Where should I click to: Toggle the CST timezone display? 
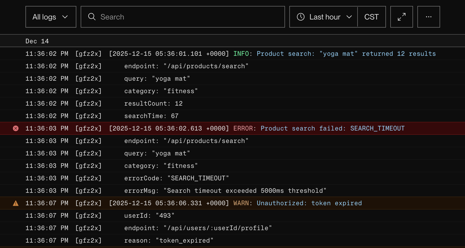(372, 17)
